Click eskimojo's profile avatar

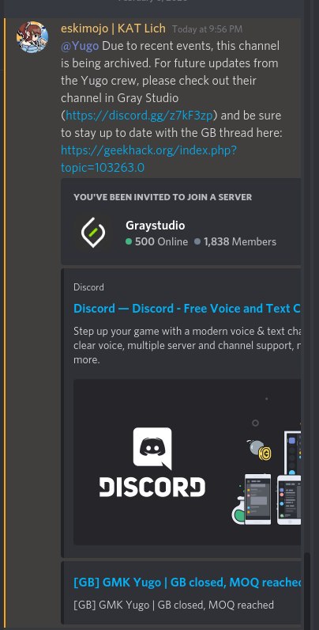click(32, 37)
